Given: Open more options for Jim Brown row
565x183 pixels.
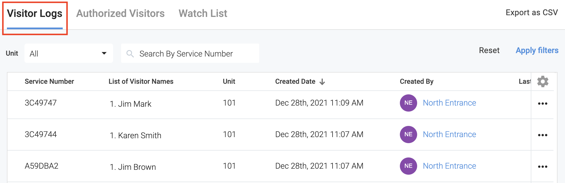Looking at the screenshot, I should click(x=543, y=167).
